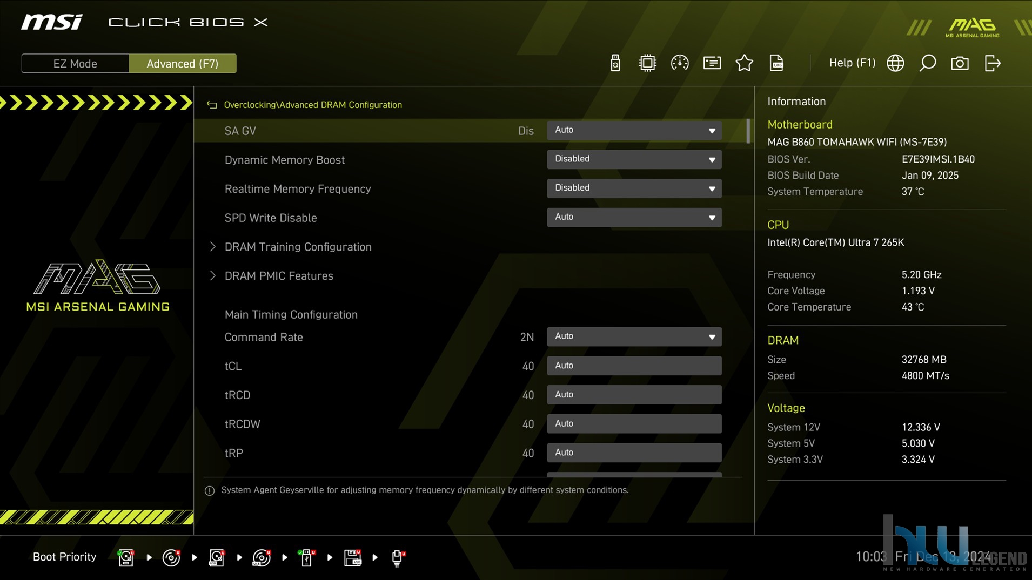1032x580 pixels.
Task: Click the tRCDW Auto input field
Action: (x=634, y=424)
